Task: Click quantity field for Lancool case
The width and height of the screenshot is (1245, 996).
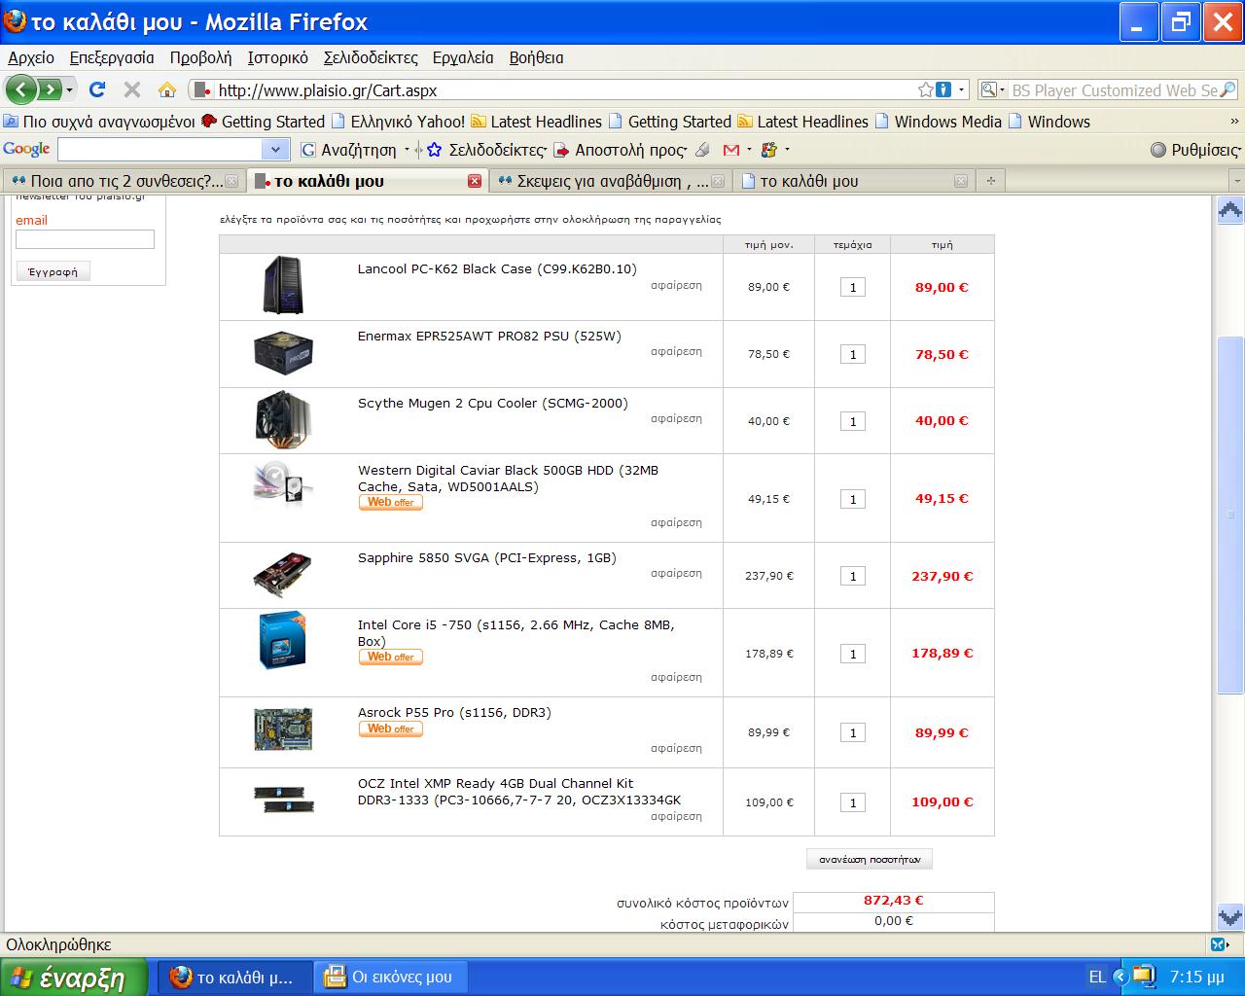Action: click(x=853, y=288)
